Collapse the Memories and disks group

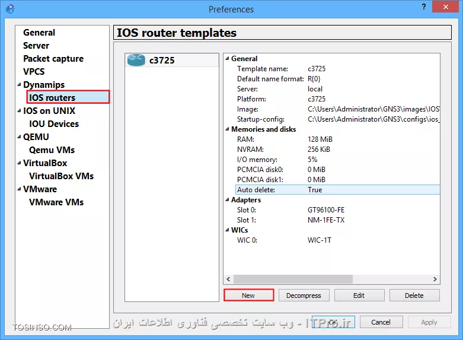click(x=228, y=129)
